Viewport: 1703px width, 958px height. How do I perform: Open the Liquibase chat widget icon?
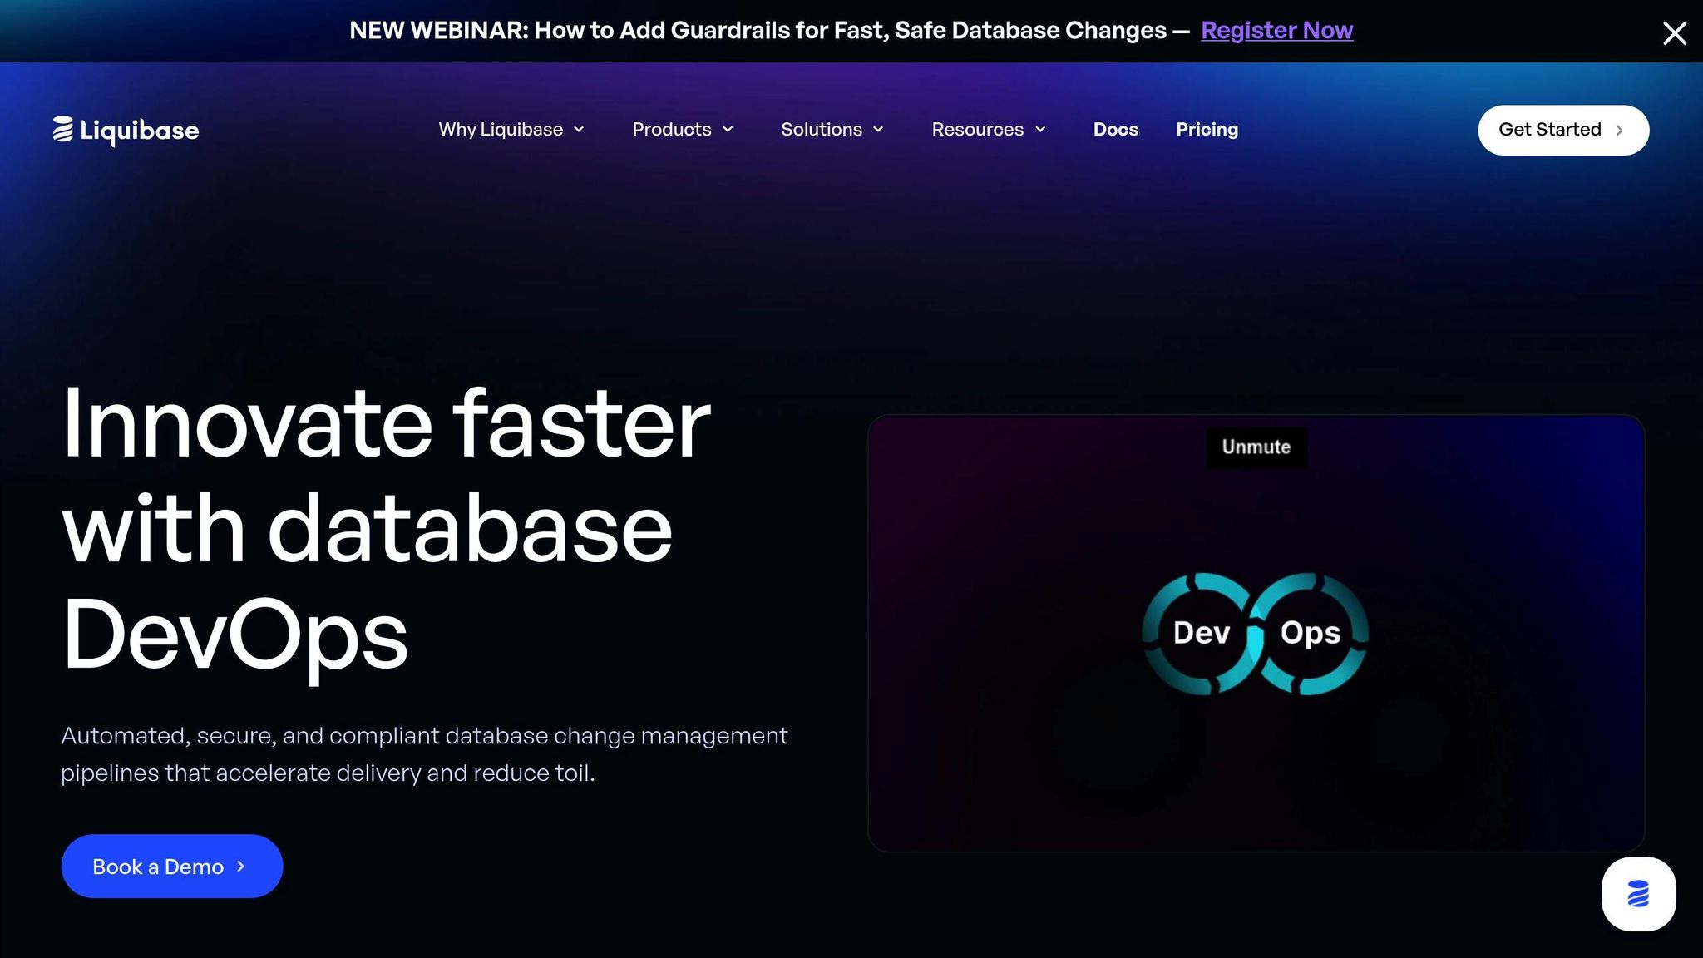[1639, 894]
